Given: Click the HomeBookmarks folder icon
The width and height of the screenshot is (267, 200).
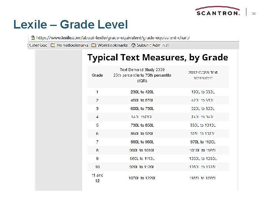Looking at the screenshot, I should tap(53, 45).
